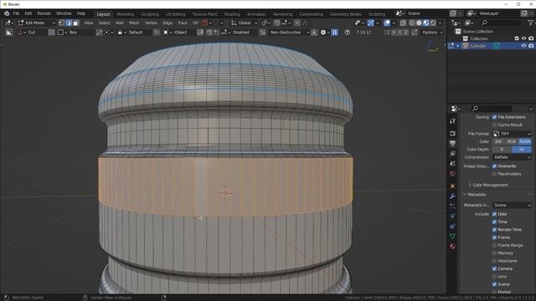The width and height of the screenshot is (536, 301).
Task: Open the Compression Deflate dropdown
Action: point(512,157)
